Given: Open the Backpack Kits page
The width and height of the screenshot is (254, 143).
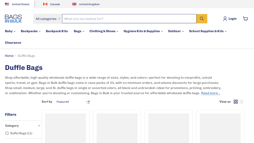Looking at the screenshot, I should click(57, 31).
